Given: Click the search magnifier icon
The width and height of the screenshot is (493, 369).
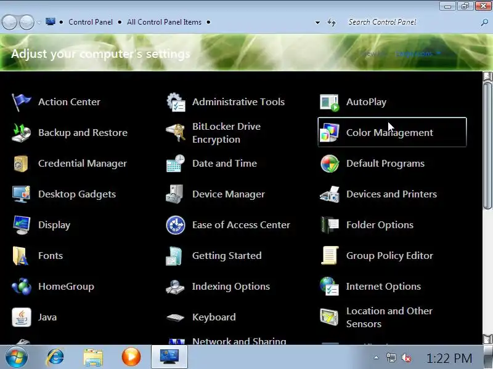Looking at the screenshot, I should tap(484, 22).
